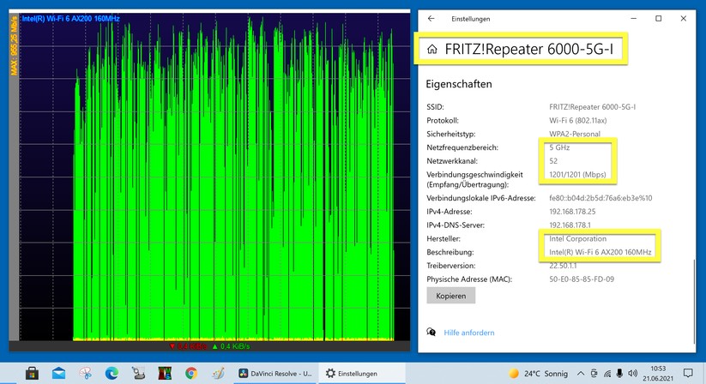Click the MAC address 50-E0-85-85-FD-09
The width and height of the screenshot is (706, 384).
[x=582, y=279]
